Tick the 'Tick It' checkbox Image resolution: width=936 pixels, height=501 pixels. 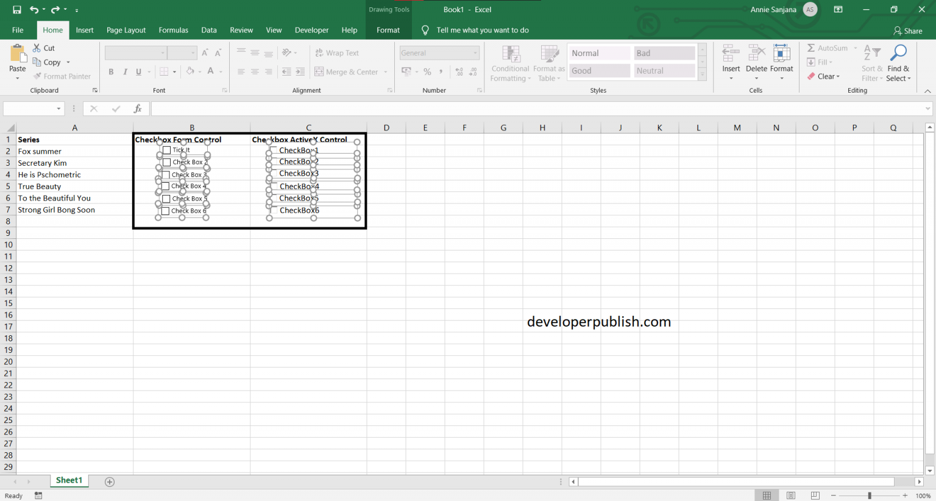[166, 150]
